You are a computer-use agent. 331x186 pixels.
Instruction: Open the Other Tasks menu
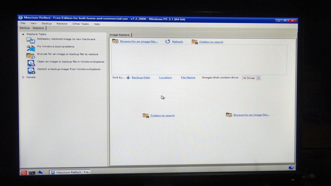pyautogui.click(x=80, y=24)
